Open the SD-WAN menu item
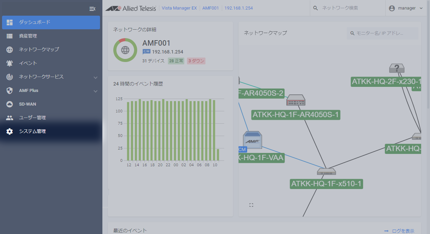Screen dimensions: 430x234 [51, 104]
